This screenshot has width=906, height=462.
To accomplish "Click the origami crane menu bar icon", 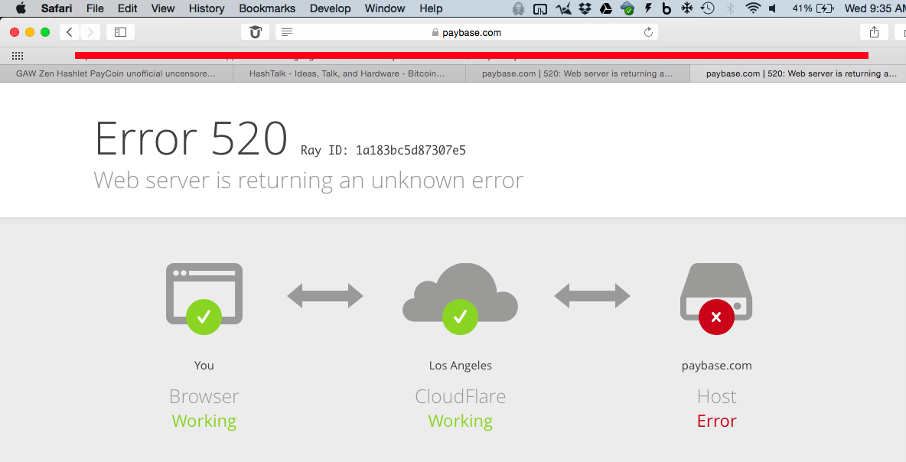I will (x=562, y=8).
